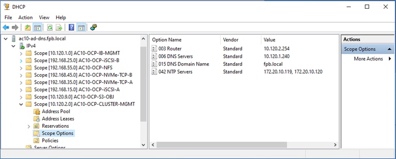Expand the Scope [192.168.35.0] AC10-OCP-NVMe-TCP-A node

[21, 82]
